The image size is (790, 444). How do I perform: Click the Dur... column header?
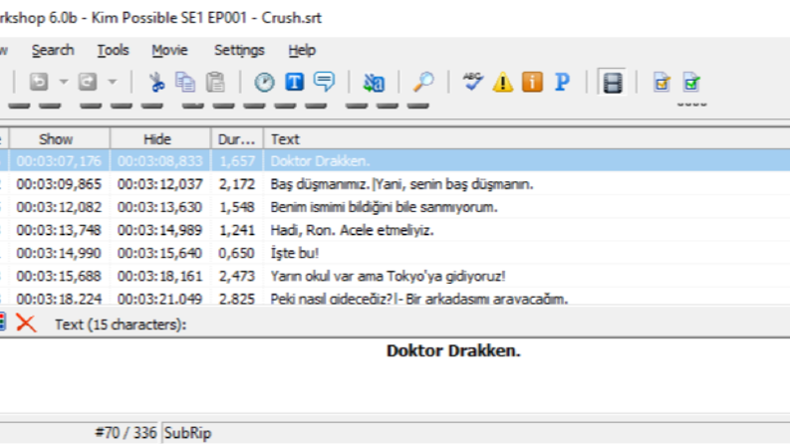tap(237, 139)
